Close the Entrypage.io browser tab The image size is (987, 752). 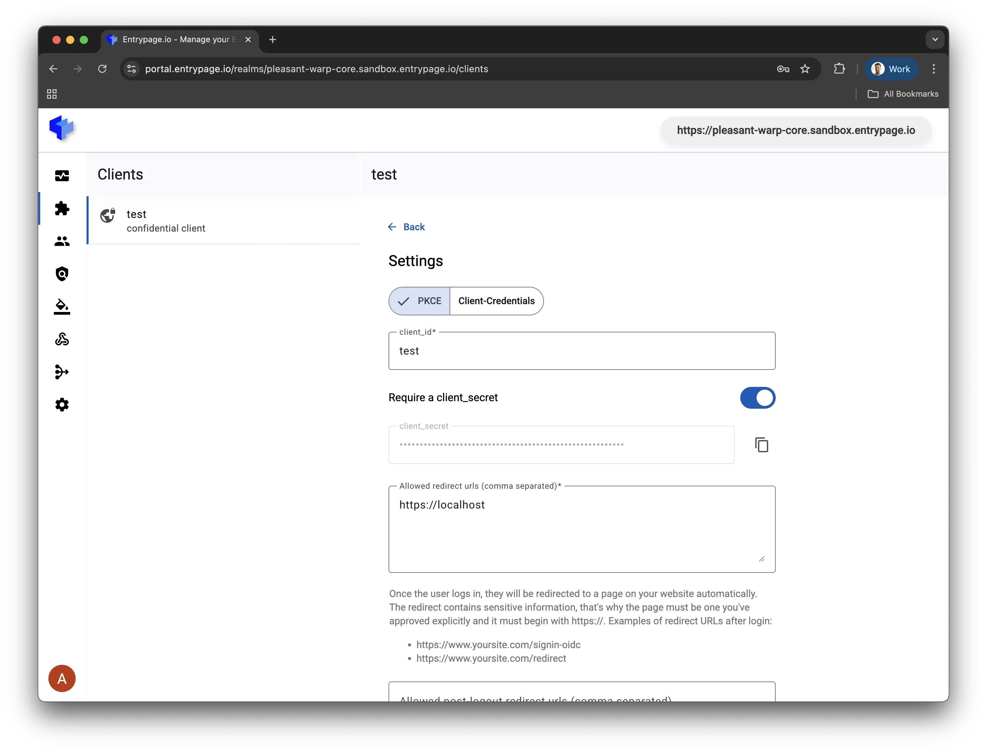pyautogui.click(x=248, y=40)
